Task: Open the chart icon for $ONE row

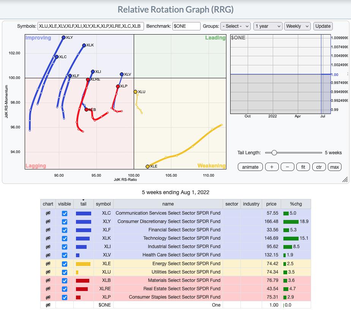Action: click(48, 305)
